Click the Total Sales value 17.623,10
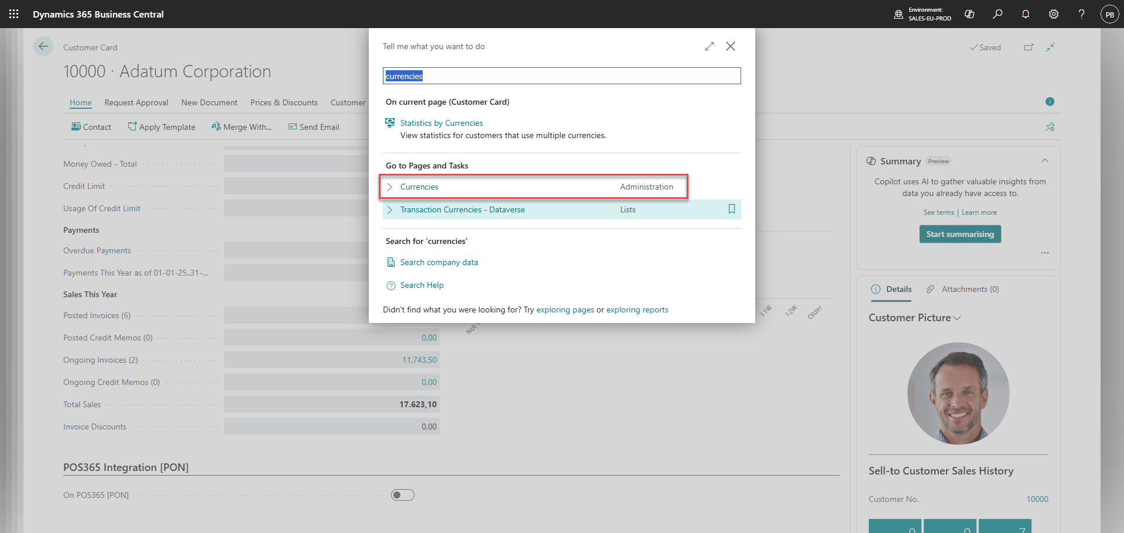 [x=418, y=404]
